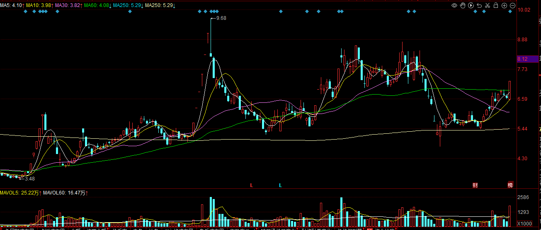Click the 2586 volume axis label
This screenshot has height=230, width=541.
[x=523, y=198]
